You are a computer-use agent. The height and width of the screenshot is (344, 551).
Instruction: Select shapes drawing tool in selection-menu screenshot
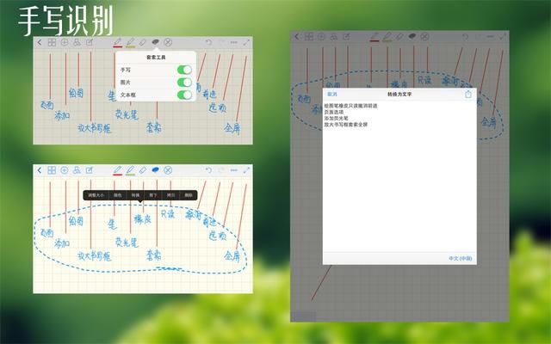point(77,170)
